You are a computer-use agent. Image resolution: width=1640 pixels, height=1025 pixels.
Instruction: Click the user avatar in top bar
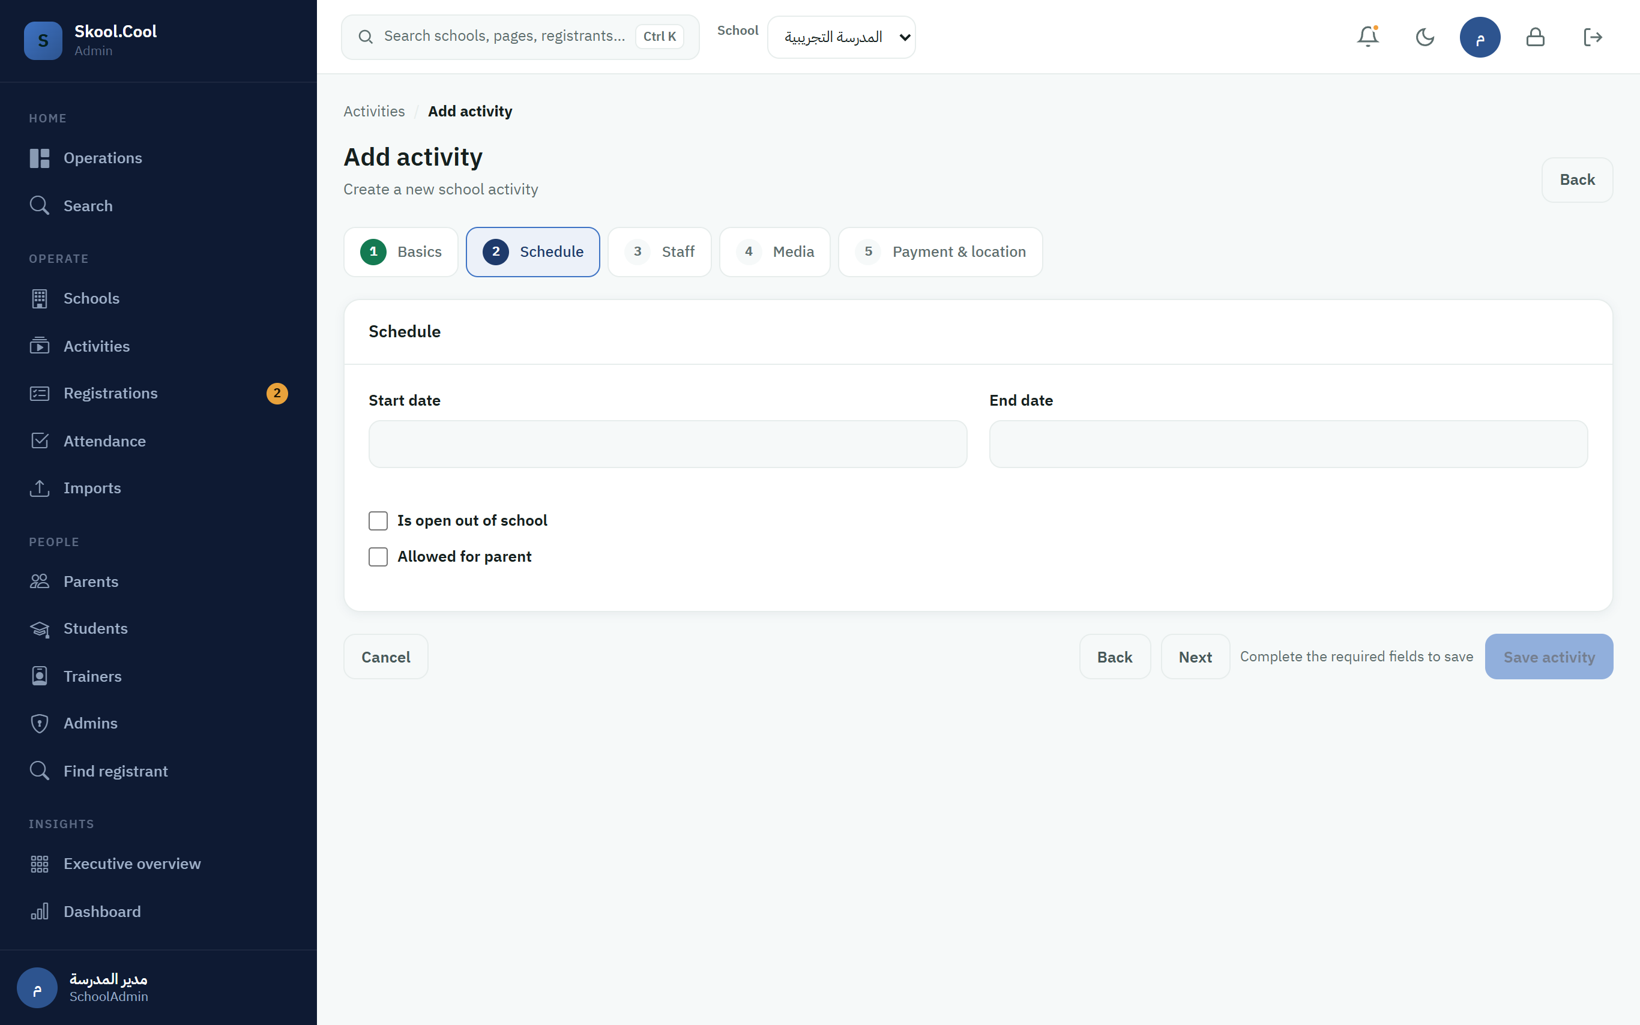pyautogui.click(x=1479, y=37)
